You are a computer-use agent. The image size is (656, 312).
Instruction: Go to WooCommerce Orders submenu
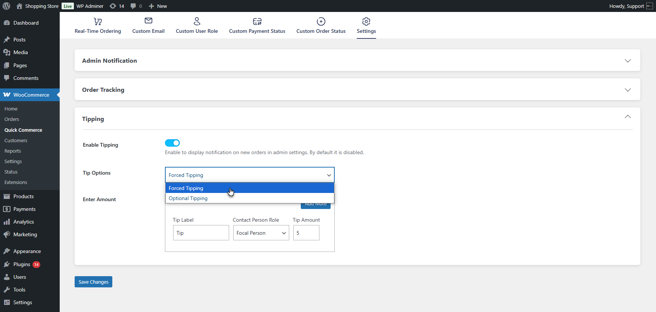[12, 119]
